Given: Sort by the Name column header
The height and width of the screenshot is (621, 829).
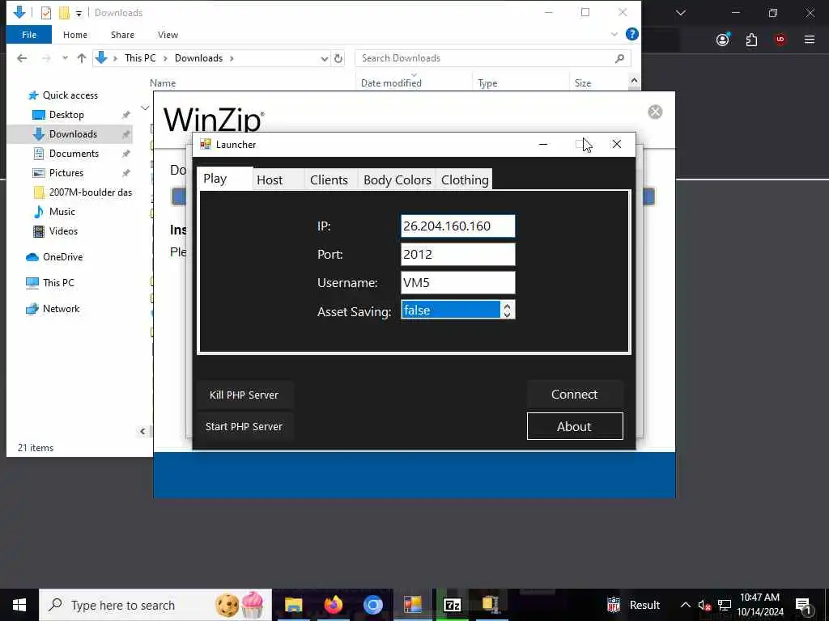Looking at the screenshot, I should [x=162, y=83].
